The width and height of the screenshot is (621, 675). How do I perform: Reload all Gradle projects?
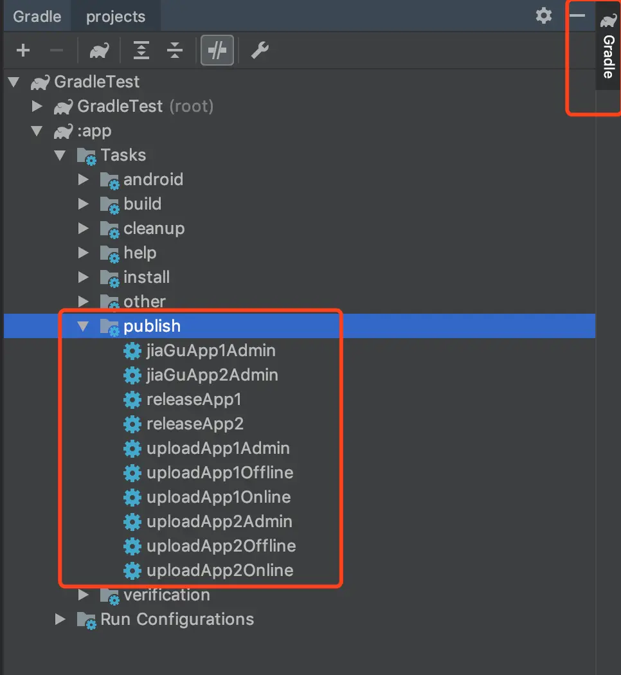(97, 50)
